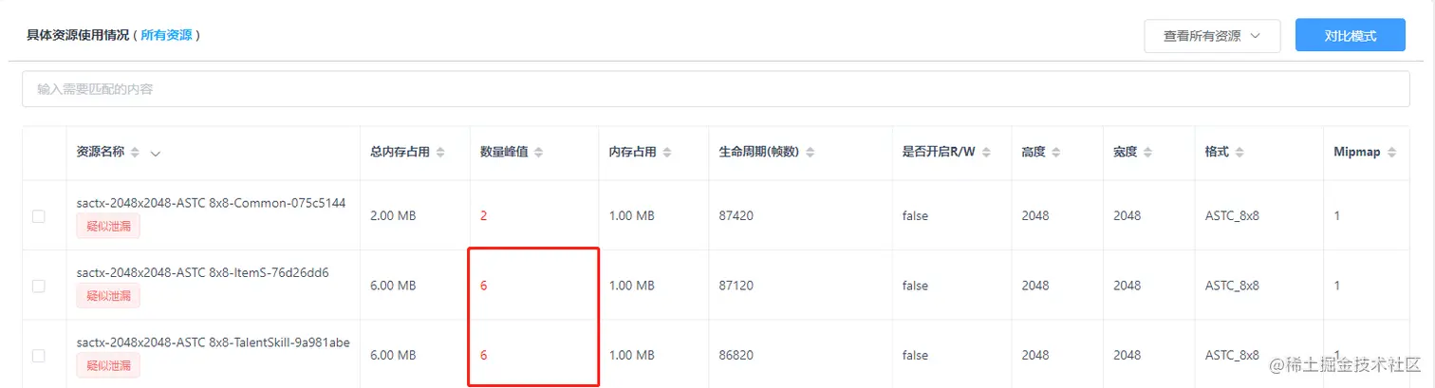Image resolution: width=1435 pixels, height=388 pixels.
Task: Select sactx-2048x2048-ASTC 8x8-Common-075c5144 name
Action: click(211, 203)
